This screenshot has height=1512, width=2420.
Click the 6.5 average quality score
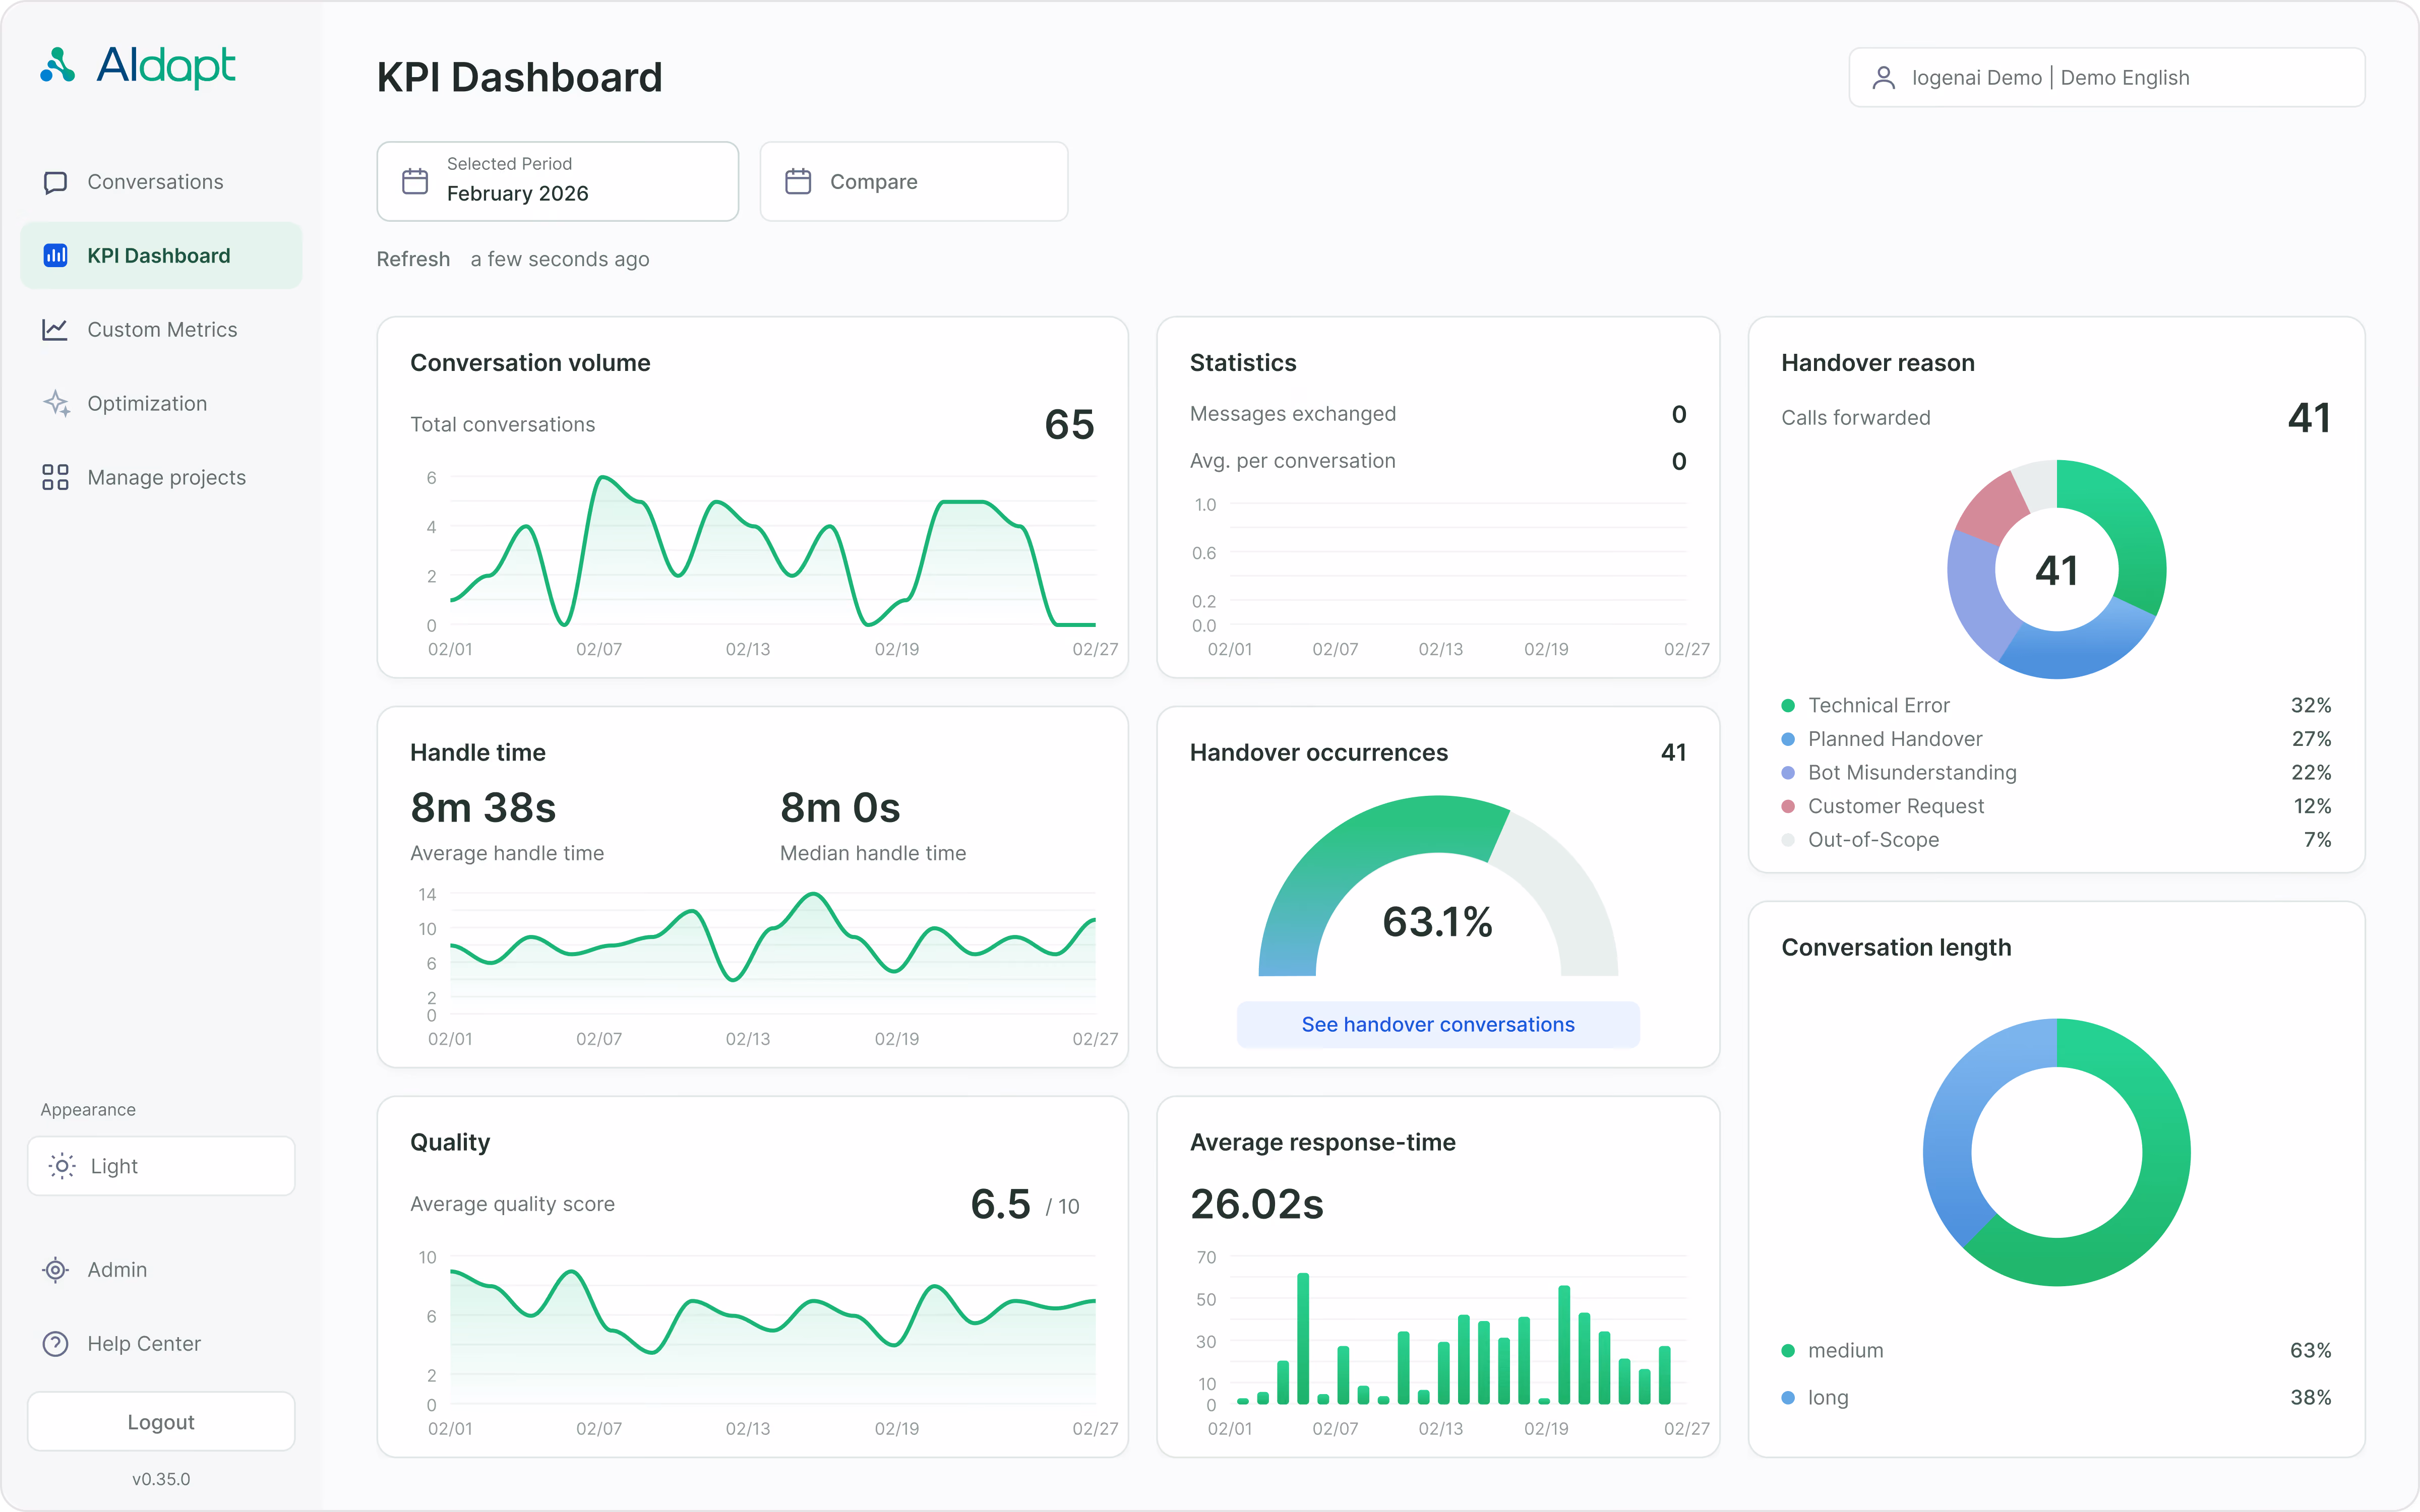[x=1000, y=1204]
